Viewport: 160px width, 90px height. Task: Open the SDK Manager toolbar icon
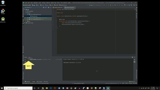coord(131,5)
